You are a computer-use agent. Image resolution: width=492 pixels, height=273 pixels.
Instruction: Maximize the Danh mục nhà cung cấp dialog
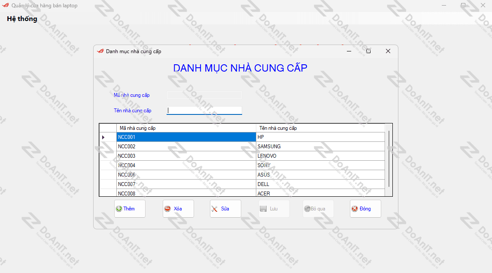[x=368, y=51]
